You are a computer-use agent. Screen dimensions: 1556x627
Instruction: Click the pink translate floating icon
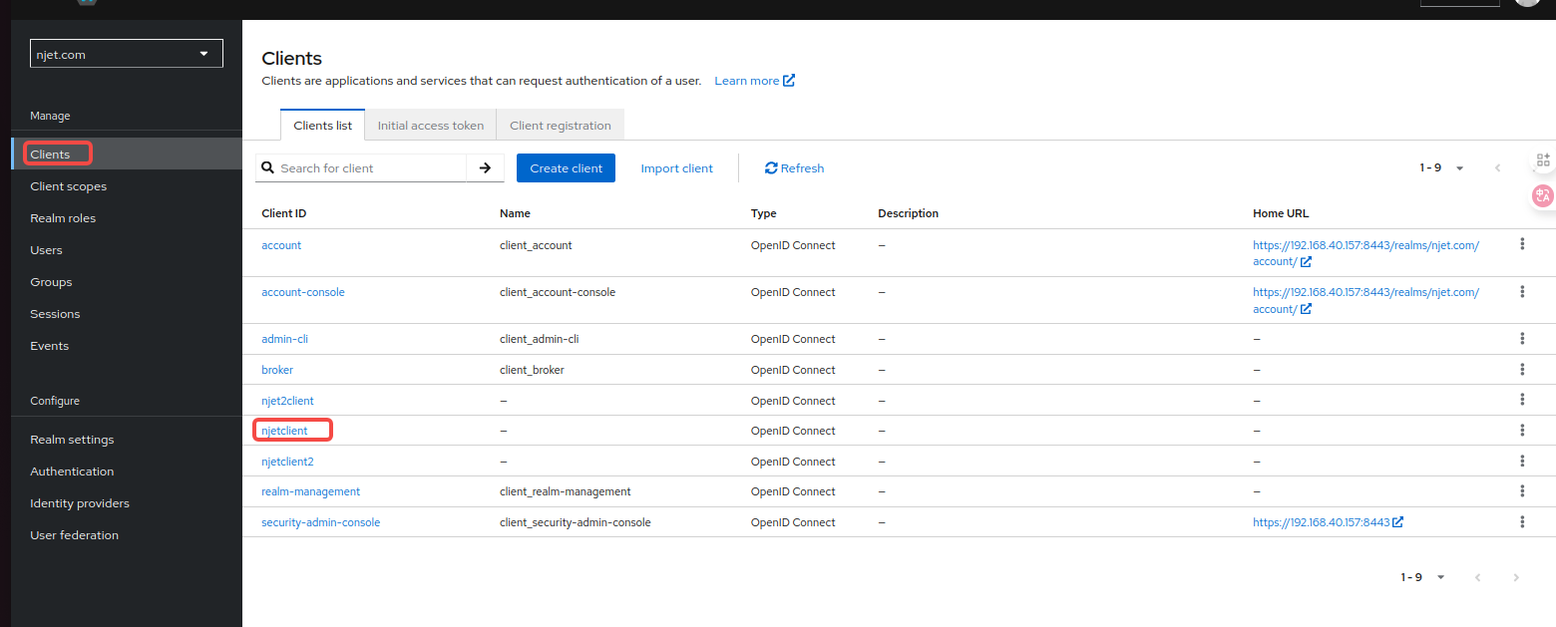pyautogui.click(x=1542, y=195)
